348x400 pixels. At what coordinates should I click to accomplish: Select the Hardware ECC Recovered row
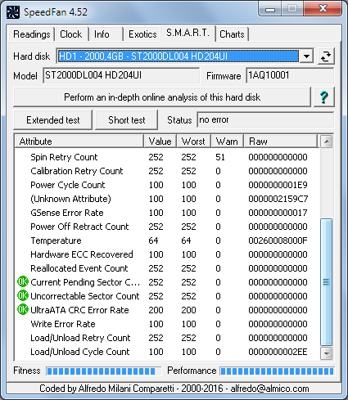166,254
